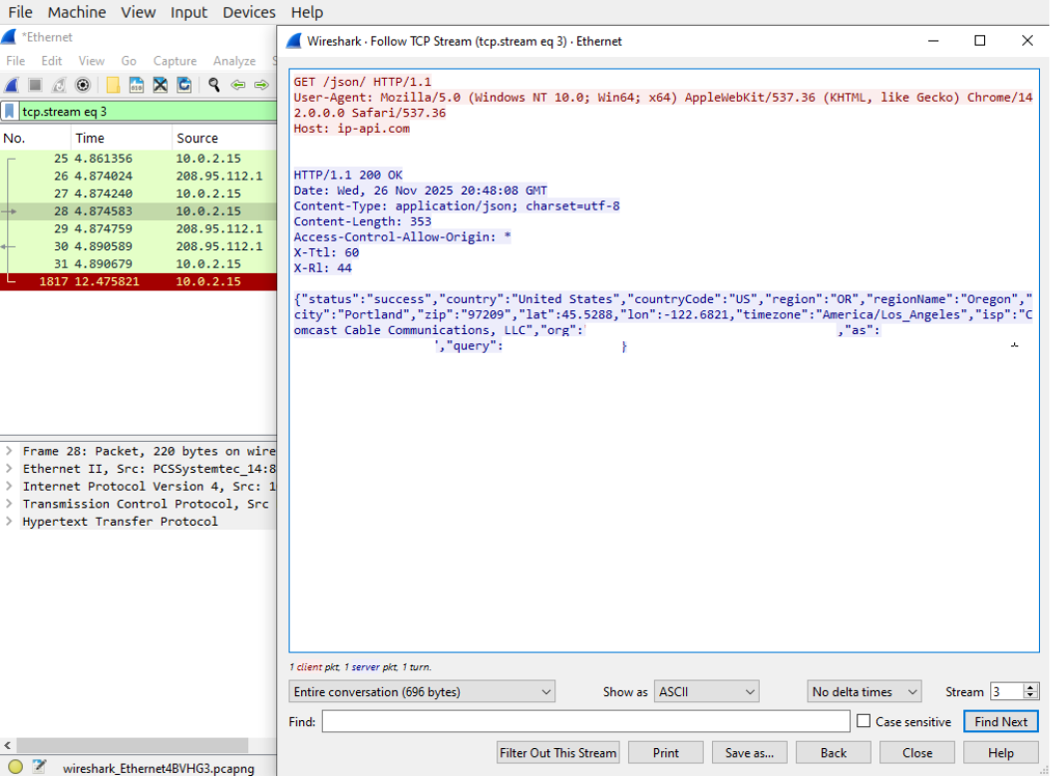1050x776 pixels.
Task: Click the Filter Out This Stream button
Action: tap(558, 753)
